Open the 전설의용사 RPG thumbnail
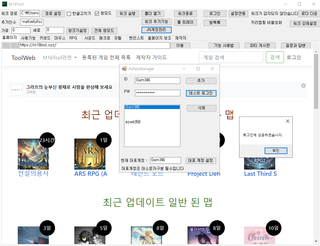This screenshot has height=246, width=320. [x=33, y=154]
